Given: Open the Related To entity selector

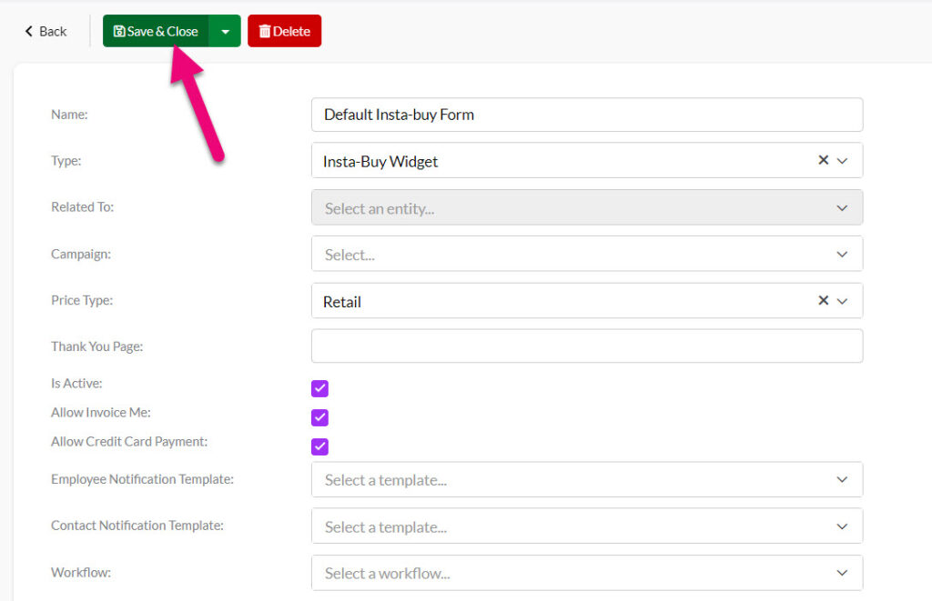Looking at the screenshot, I should [842, 207].
